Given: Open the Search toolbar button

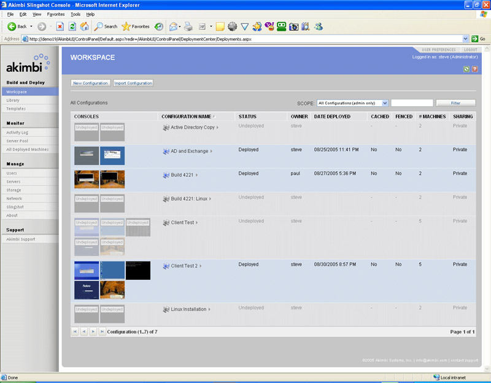Looking at the screenshot, I should [106, 26].
